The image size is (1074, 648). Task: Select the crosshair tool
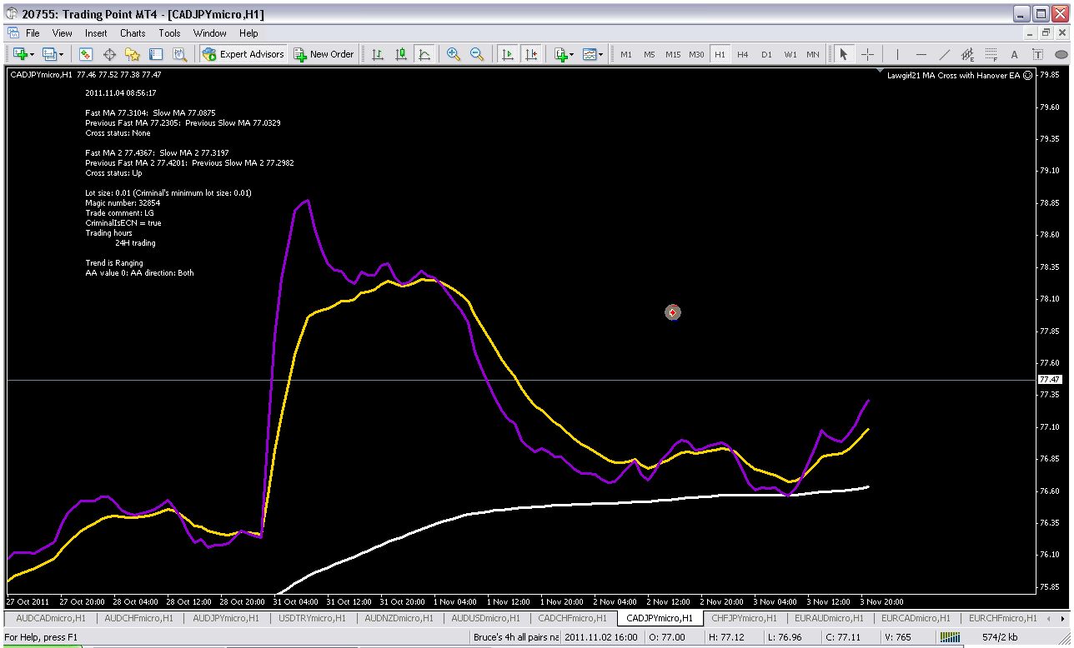click(867, 54)
